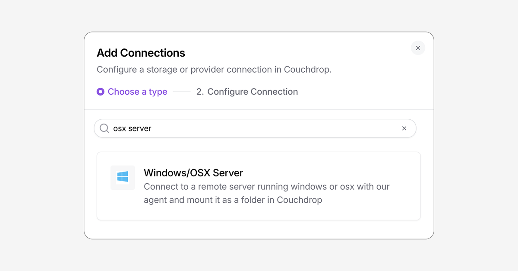Click the Windows tile icon on the connection card
Viewport: 518px width, 271px height.
[123, 177]
